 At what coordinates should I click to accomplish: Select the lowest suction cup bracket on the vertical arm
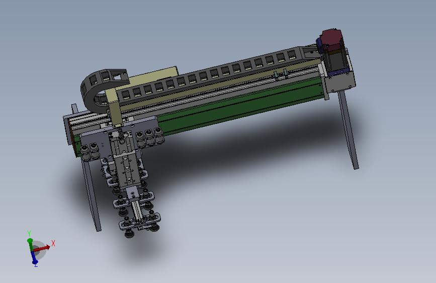[x=140, y=222]
